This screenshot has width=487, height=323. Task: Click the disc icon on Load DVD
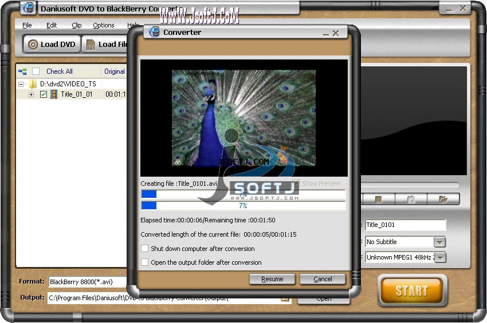pos(33,45)
